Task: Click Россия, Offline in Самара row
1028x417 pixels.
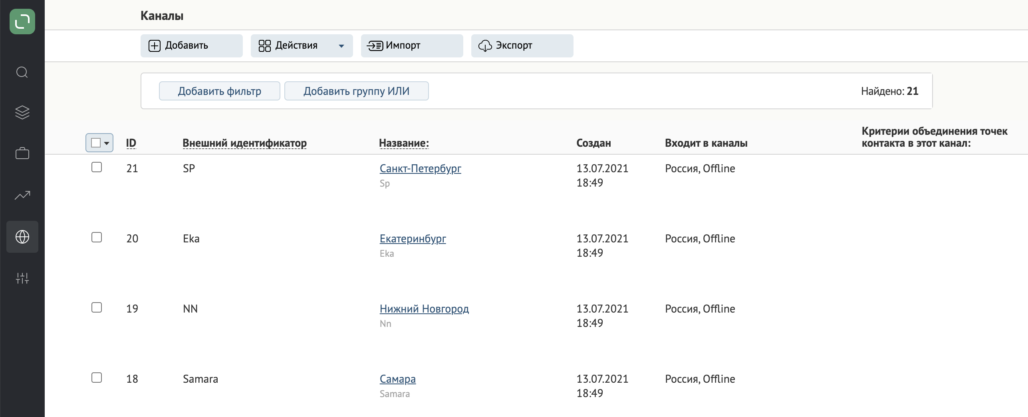Action: click(700, 379)
